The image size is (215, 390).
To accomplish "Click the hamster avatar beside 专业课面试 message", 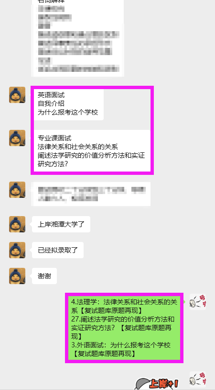I will pyautogui.click(x=17, y=138).
